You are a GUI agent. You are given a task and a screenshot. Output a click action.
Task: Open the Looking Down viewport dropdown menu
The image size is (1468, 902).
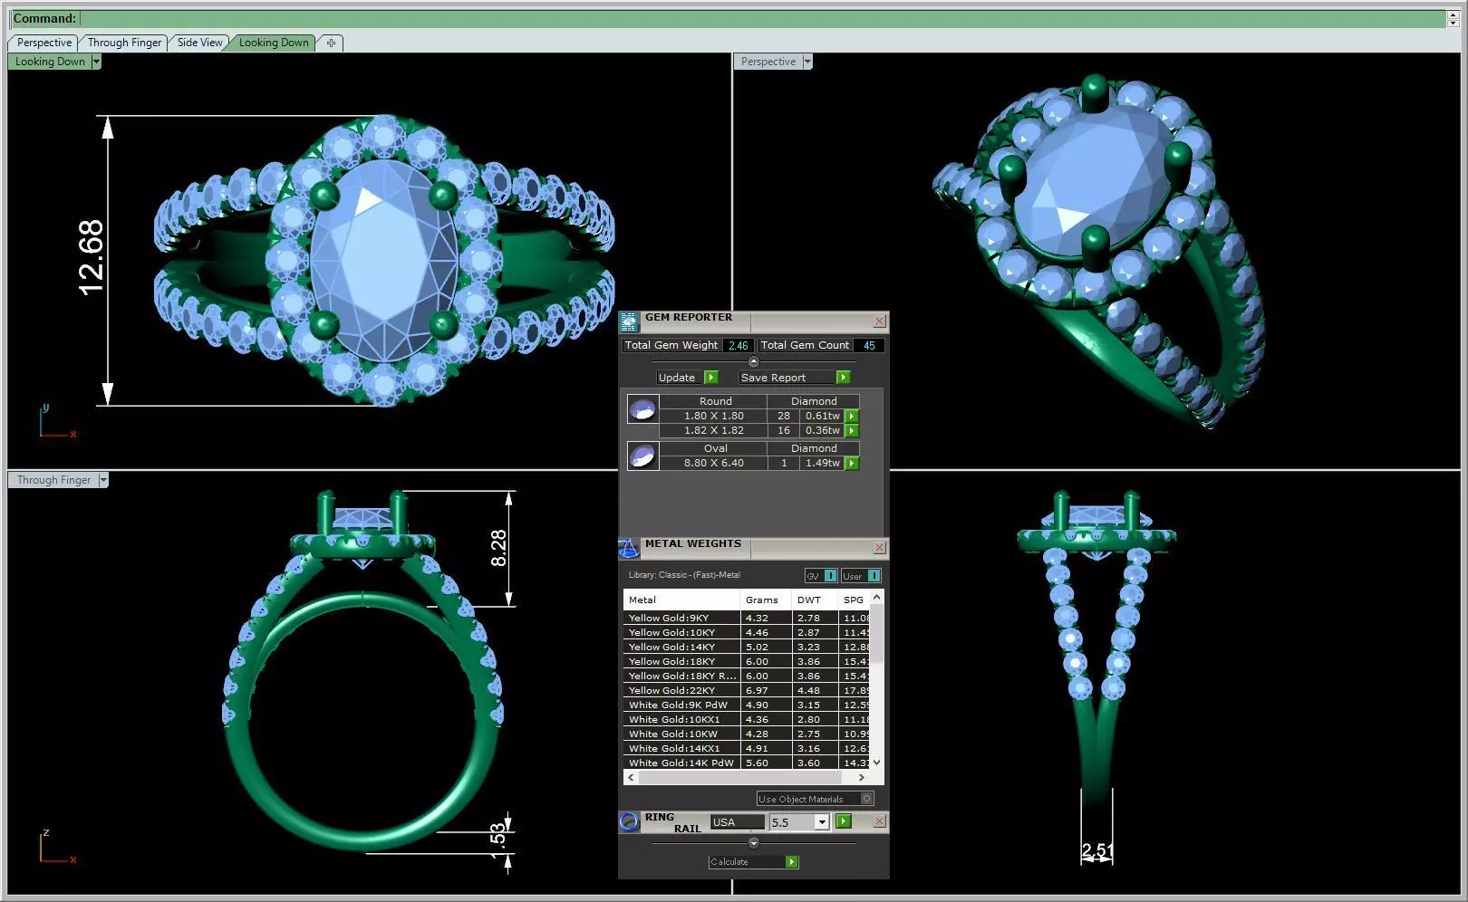click(x=96, y=62)
